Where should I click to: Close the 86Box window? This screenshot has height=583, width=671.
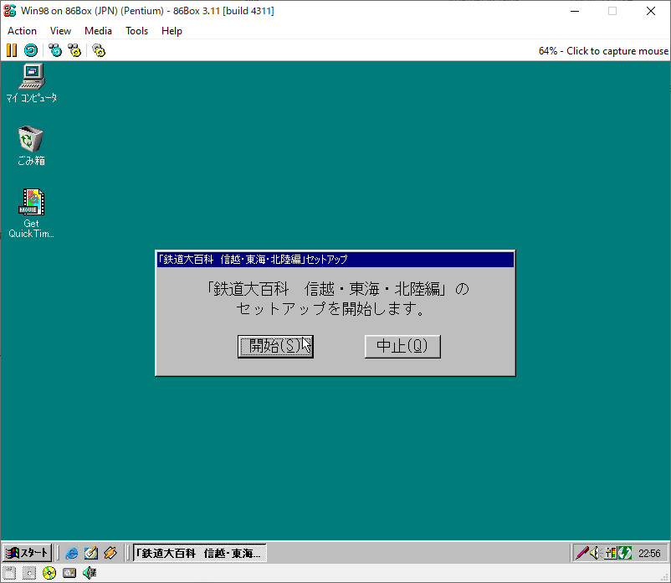650,11
